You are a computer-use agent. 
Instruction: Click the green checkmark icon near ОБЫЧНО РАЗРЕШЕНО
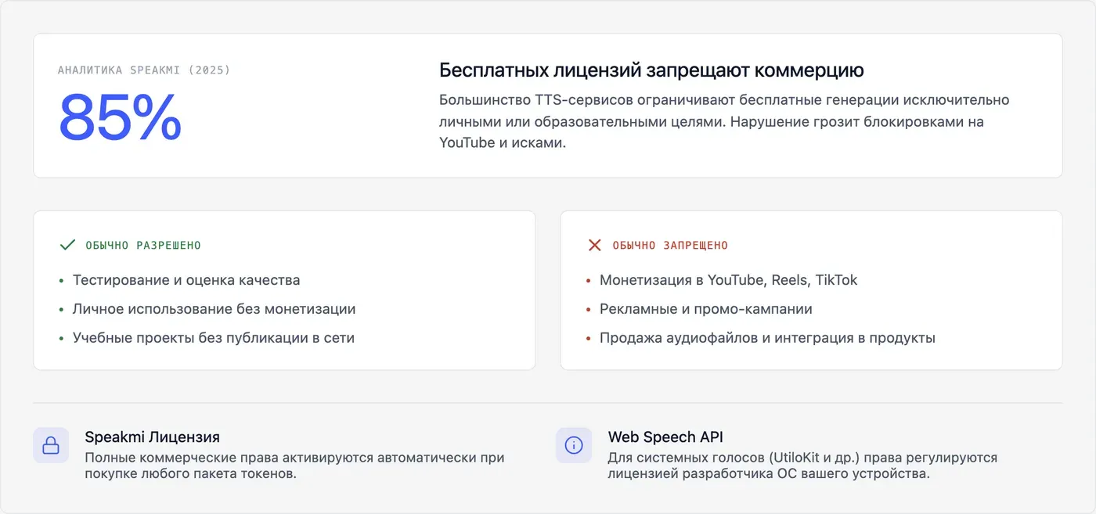[67, 245]
